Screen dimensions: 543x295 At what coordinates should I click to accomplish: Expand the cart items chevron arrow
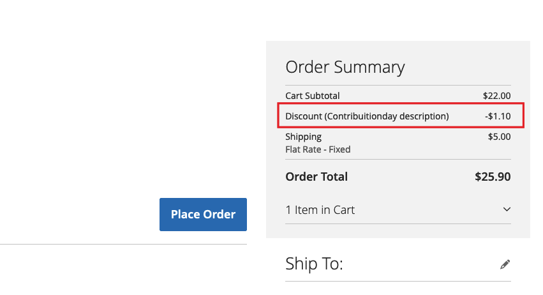click(x=507, y=209)
